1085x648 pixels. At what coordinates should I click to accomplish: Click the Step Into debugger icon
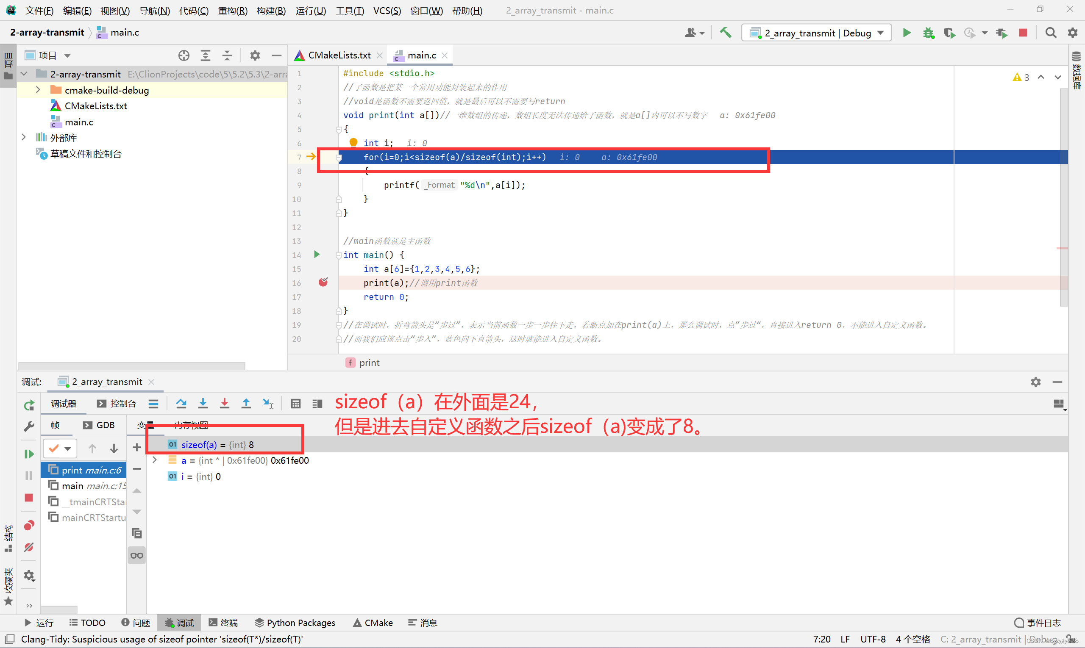(203, 404)
